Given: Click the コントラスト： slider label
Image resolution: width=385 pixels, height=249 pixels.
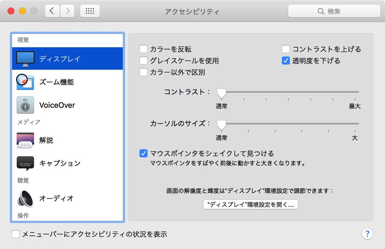Looking at the screenshot, I should (x=187, y=92).
